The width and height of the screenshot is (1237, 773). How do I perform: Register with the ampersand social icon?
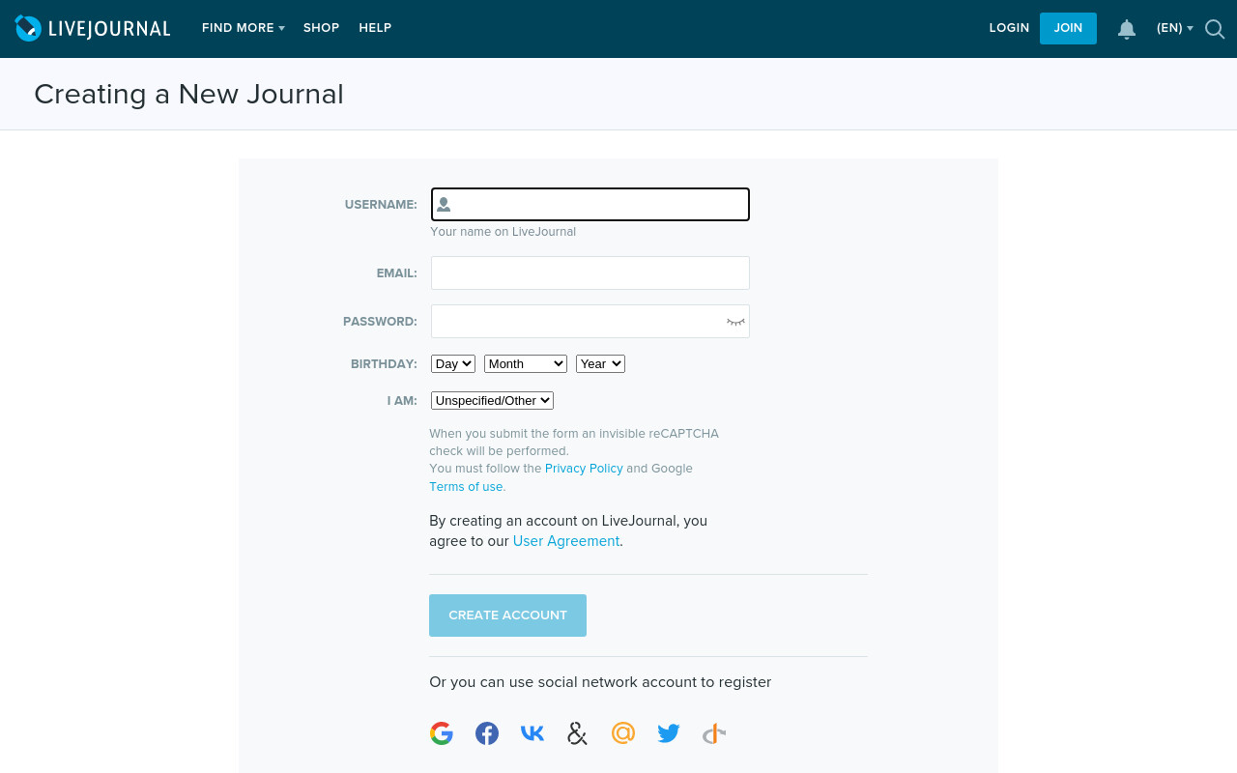578,733
